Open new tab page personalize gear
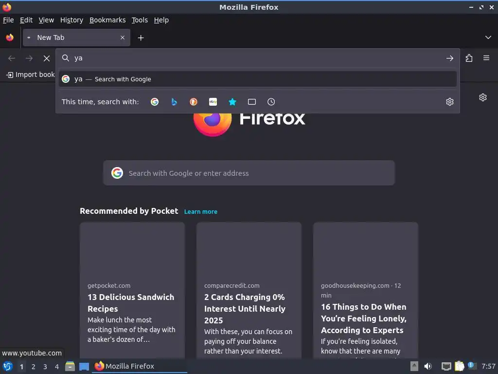Image resolution: width=498 pixels, height=374 pixels. pos(483,97)
